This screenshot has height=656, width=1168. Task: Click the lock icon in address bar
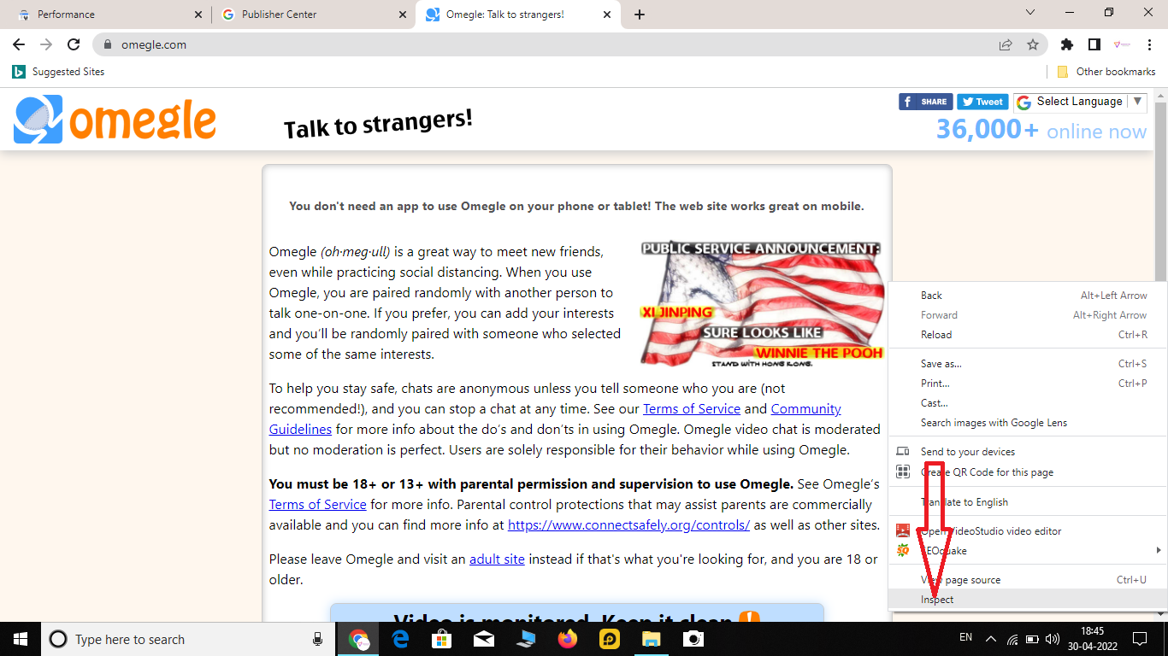[x=109, y=44]
